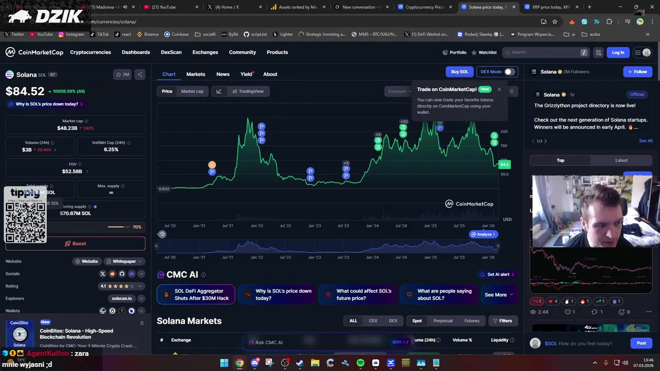Screen dimensions: 660x371
Task: Open the Filters button for markets
Action: (x=502, y=321)
